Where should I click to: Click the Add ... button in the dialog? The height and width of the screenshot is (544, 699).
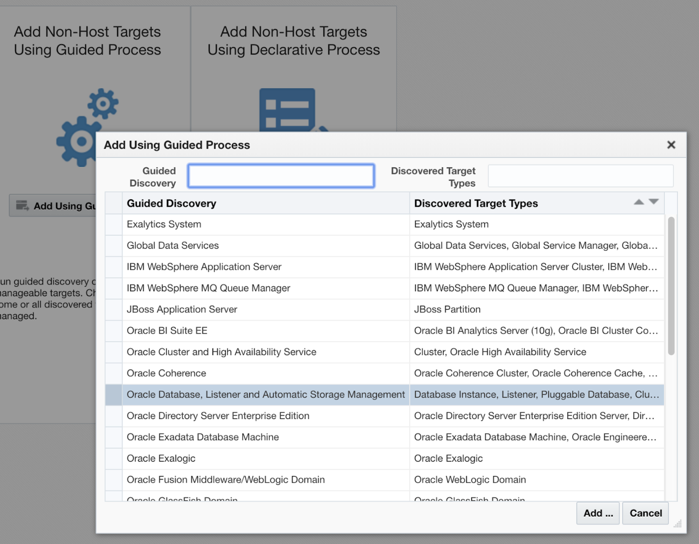pyautogui.click(x=598, y=513)
